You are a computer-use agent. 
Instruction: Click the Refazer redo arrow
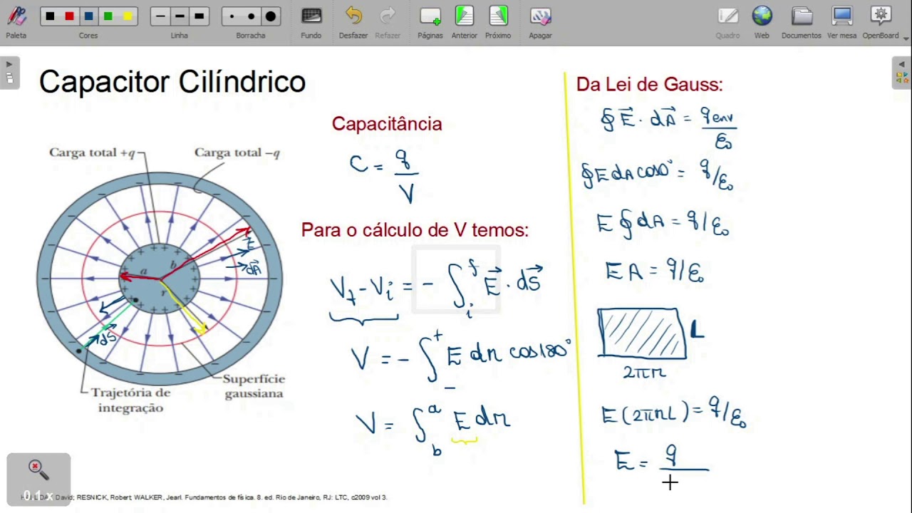pos(388,21)
